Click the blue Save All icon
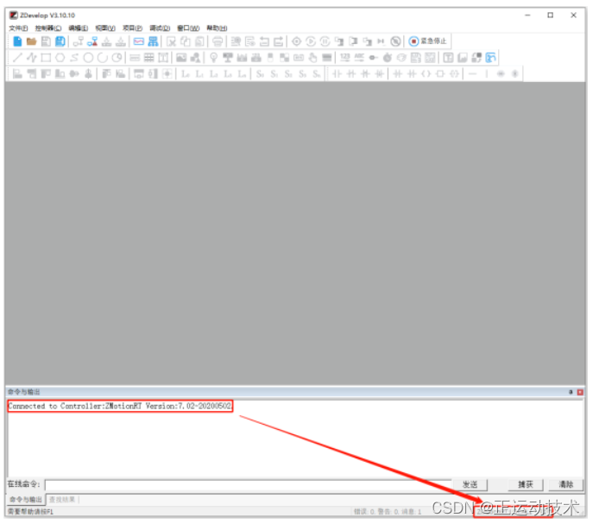The height and width of the screenshot is (524, 593). (x=60, y=41)
